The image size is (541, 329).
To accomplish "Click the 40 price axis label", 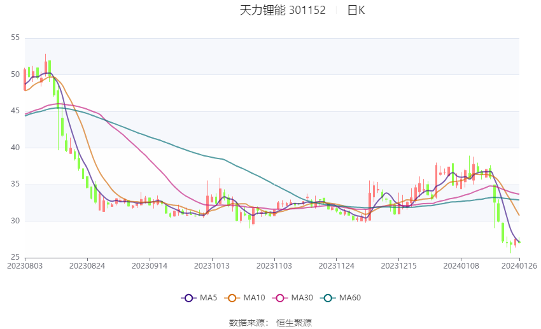I will [x=15, y=148].
